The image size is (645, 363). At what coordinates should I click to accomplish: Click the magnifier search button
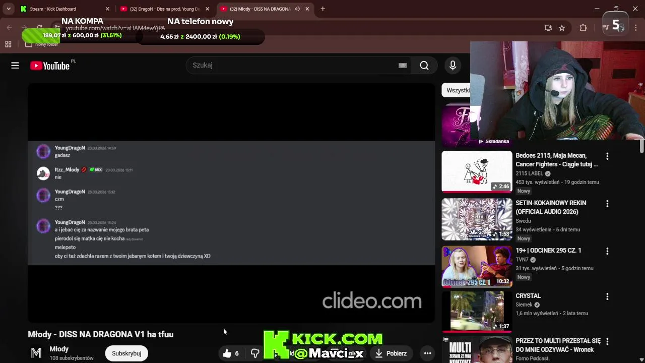tap(424, 66)
